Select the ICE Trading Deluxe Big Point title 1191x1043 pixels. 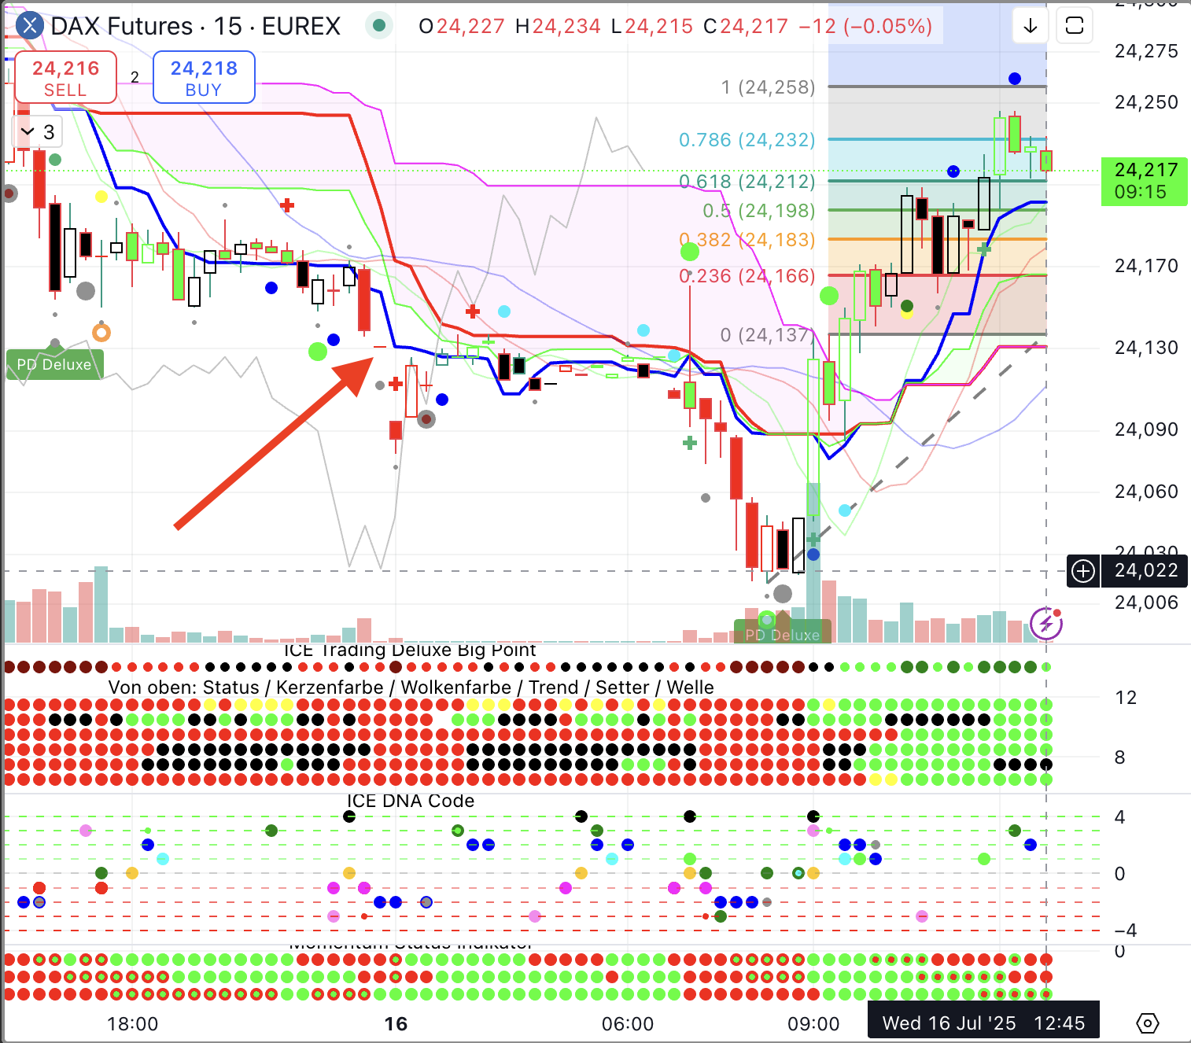(x=409, y=650)
